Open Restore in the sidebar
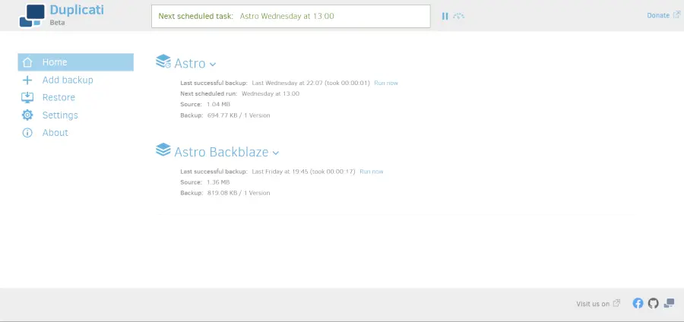This screenshot has width=684, height=322. (59, 97)
